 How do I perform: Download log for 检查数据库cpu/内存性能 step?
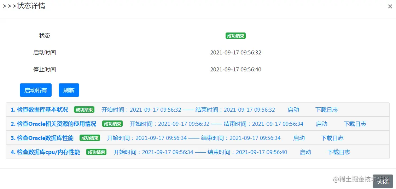[x=339, y=152]
